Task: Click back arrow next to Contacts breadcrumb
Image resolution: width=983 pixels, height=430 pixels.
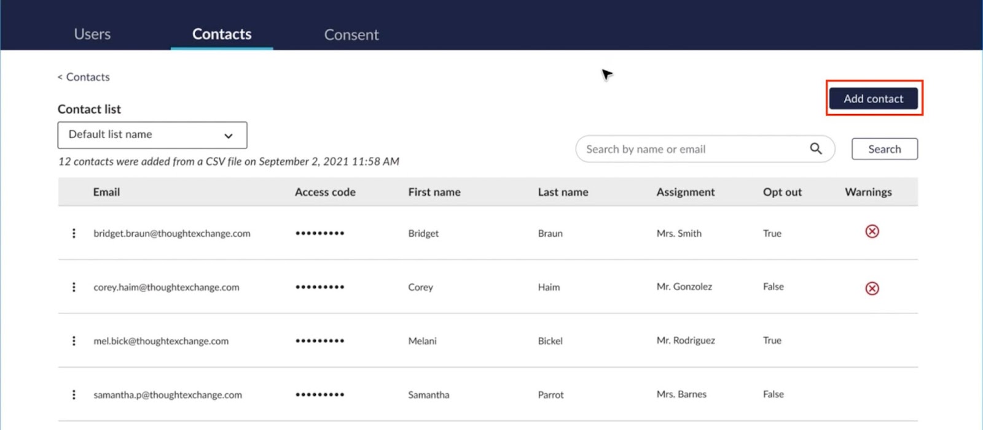Action: (x=60, y=77)
